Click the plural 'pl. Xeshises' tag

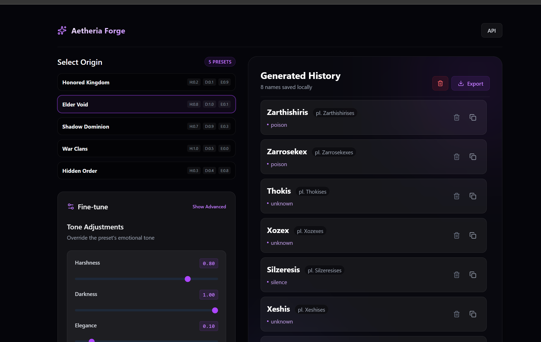[311, 310]
